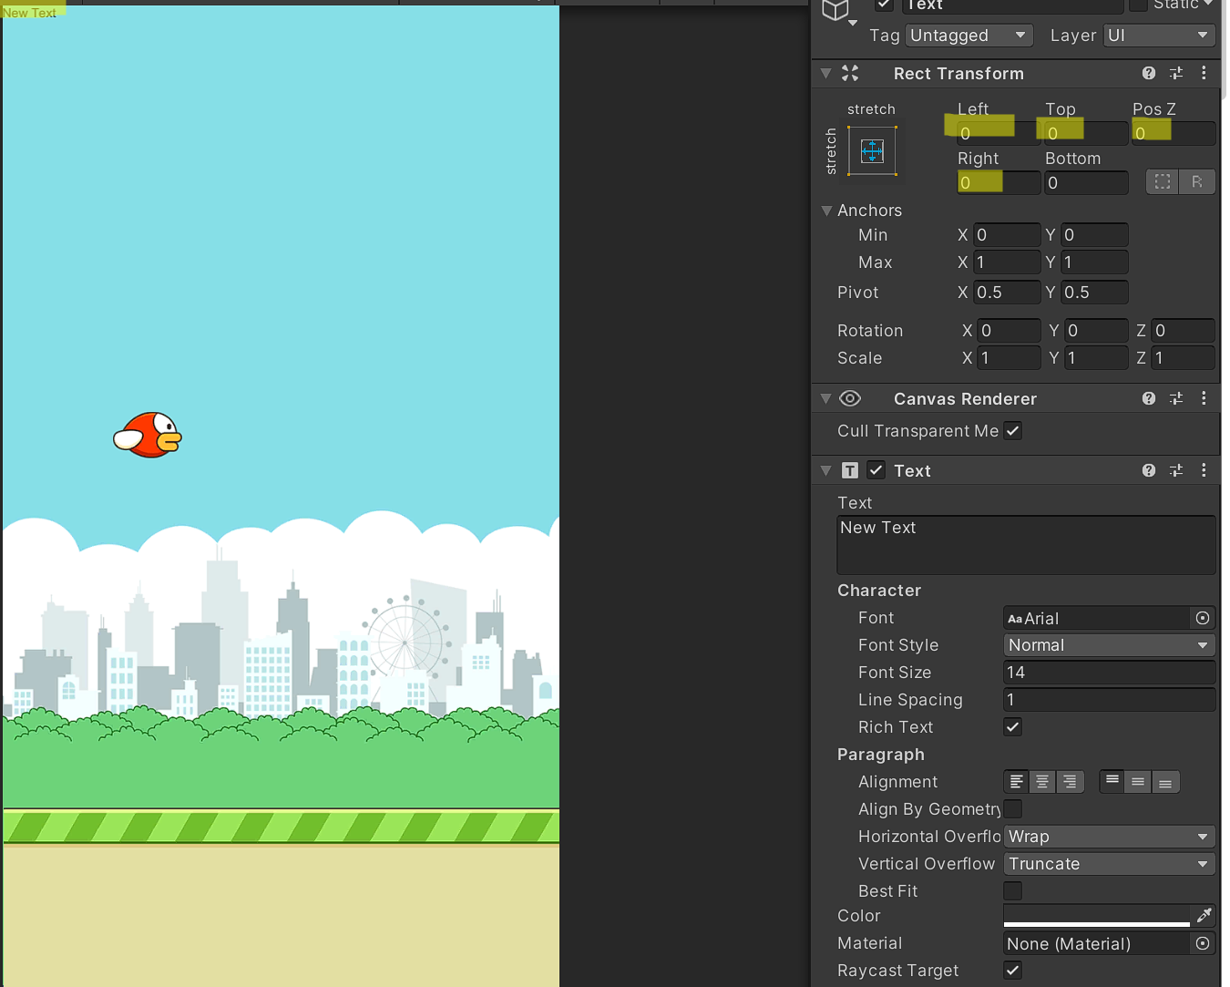Collapse the Anchors section
This screenshot has height=987, width=1230.
point(826,211)
